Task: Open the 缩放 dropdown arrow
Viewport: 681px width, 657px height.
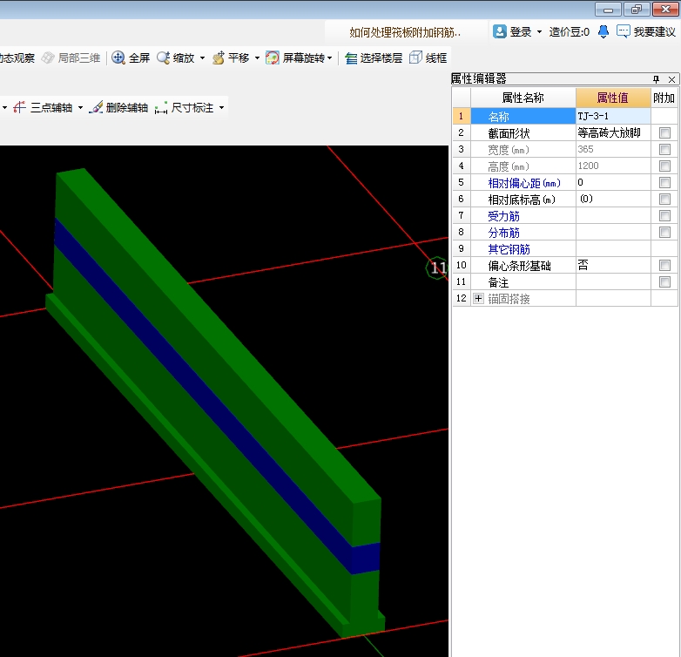Action: tap(202, 58)
